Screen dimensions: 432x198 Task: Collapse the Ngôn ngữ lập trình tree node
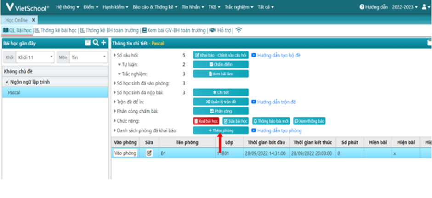click(x=6, y=82)
